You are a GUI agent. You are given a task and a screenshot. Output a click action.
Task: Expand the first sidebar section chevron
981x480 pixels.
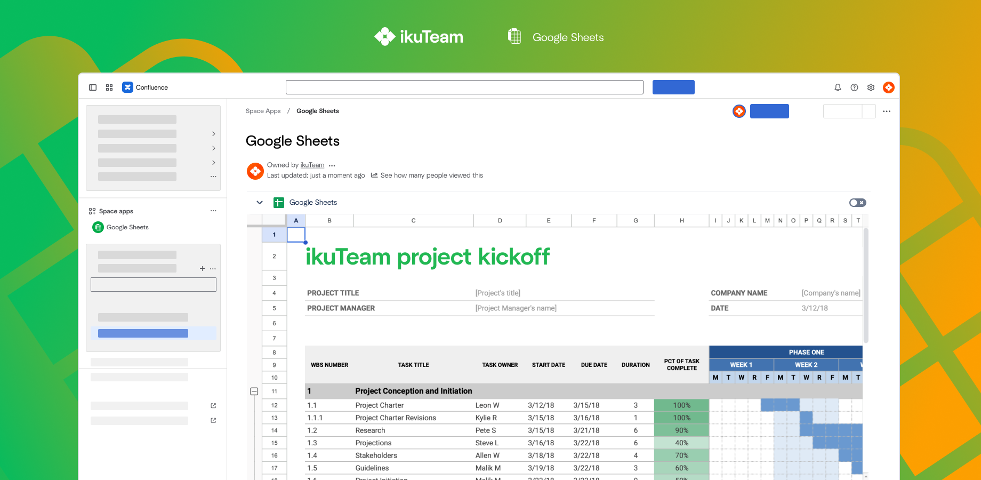click(x=213, y=133)
